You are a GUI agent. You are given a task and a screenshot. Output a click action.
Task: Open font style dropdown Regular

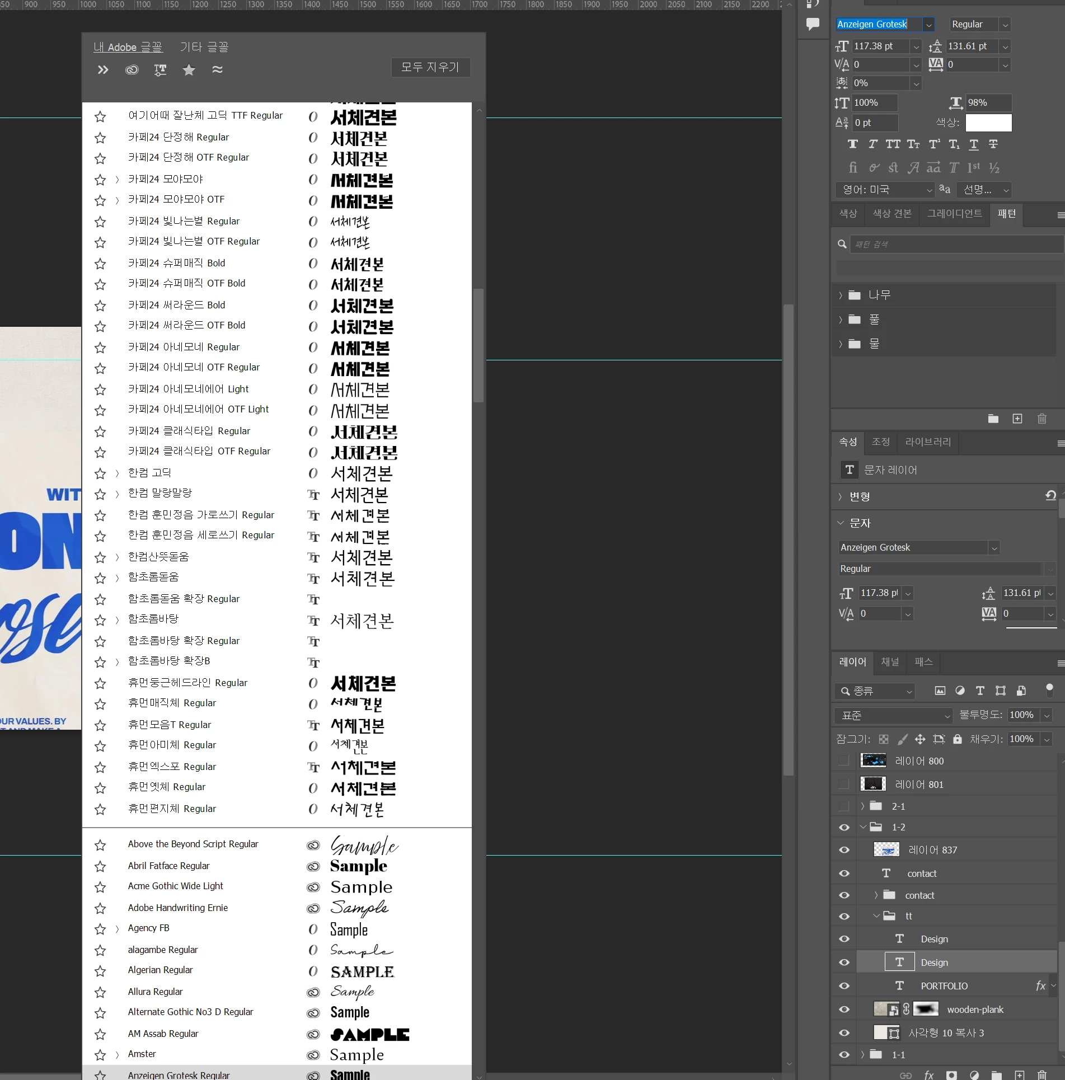pyautogui.click(x=1005, y=25)
